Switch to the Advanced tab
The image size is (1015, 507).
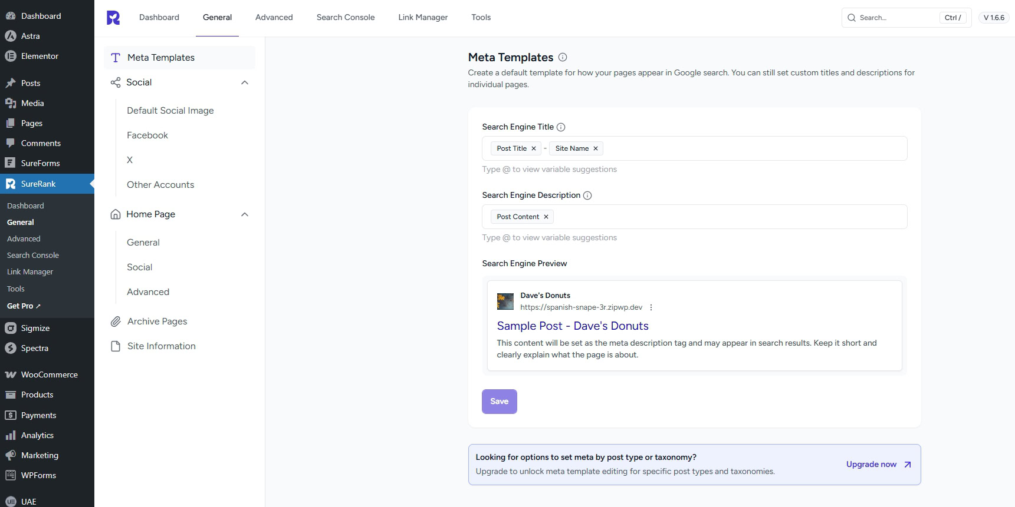(274, 18)
